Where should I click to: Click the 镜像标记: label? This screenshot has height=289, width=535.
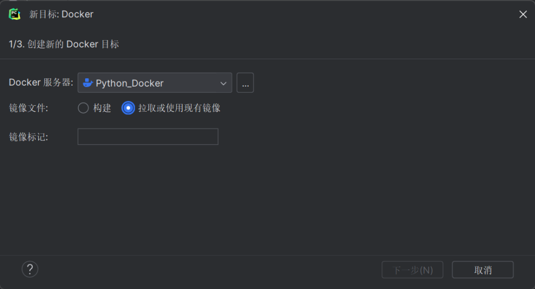tap(29, 137)
